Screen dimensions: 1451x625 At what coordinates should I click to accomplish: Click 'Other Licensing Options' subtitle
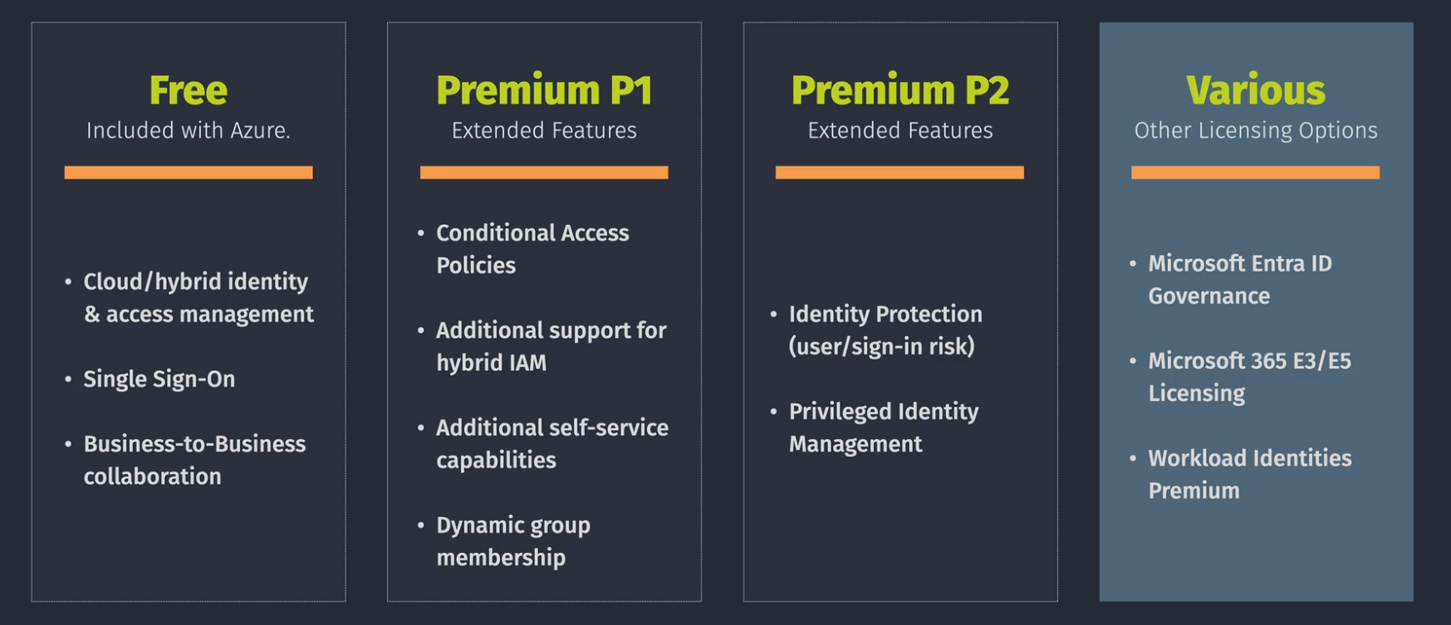click(1256, 130)
